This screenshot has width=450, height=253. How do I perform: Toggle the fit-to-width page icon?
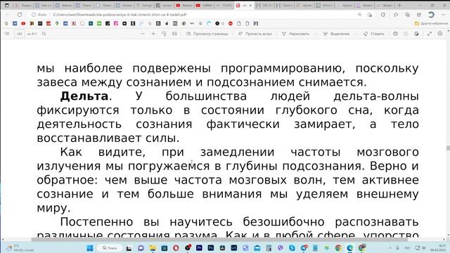tap(174, 34)
